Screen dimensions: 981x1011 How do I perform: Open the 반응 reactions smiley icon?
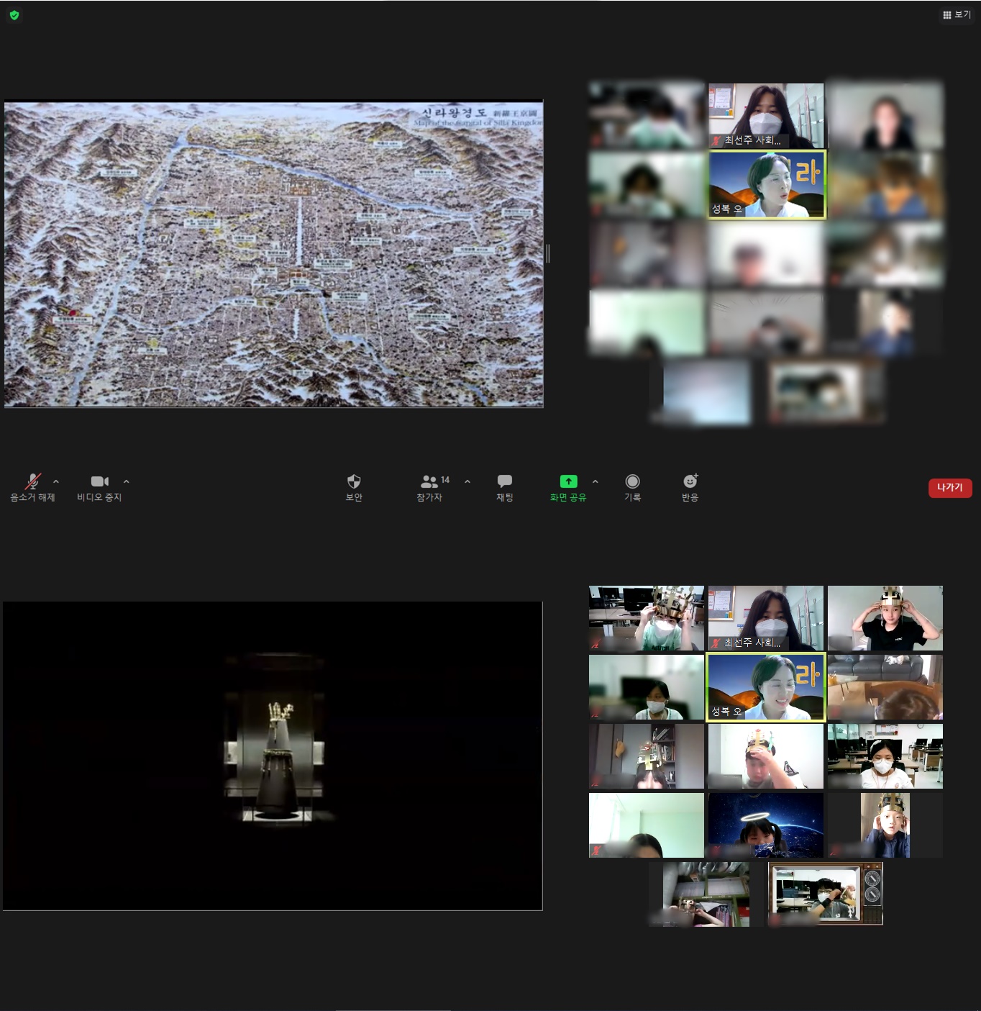tap(690, 482)
